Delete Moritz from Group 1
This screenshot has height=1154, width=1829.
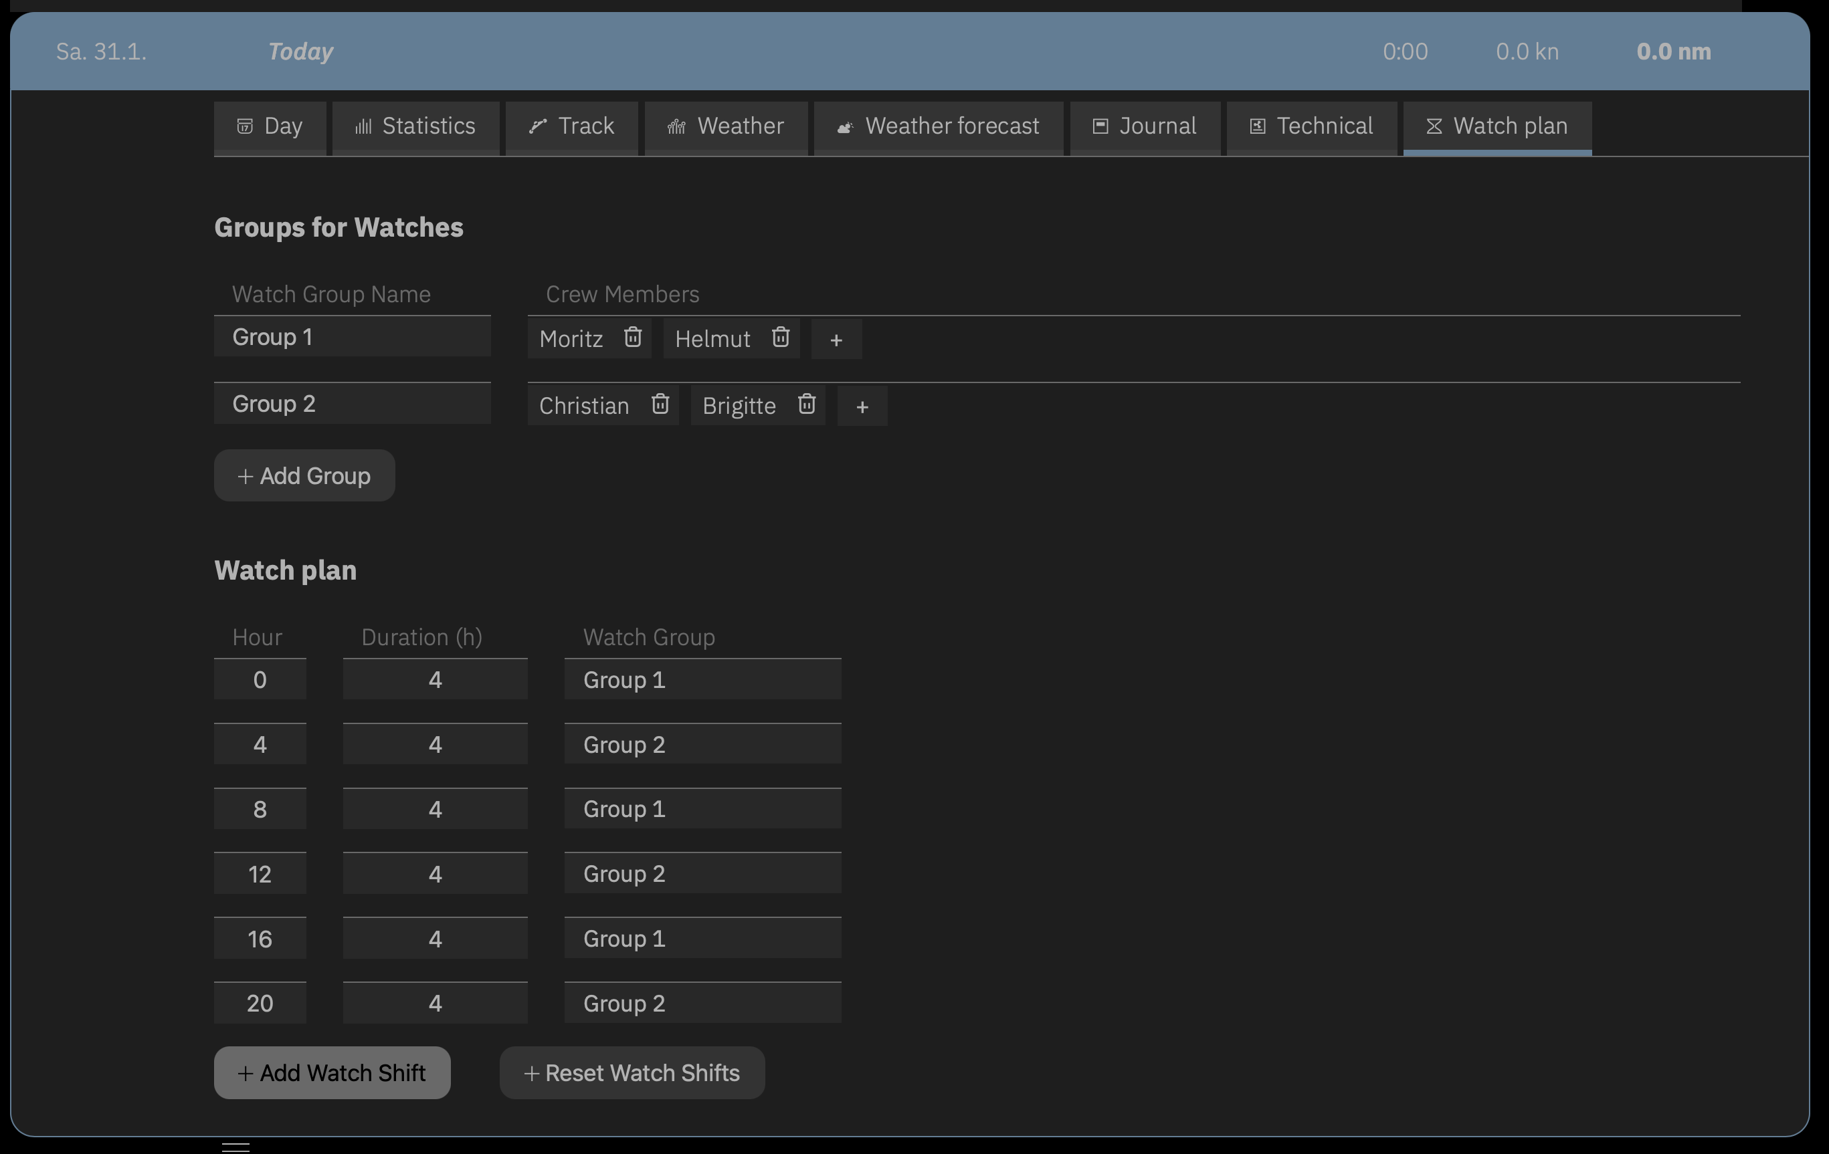tap(633, 337)
